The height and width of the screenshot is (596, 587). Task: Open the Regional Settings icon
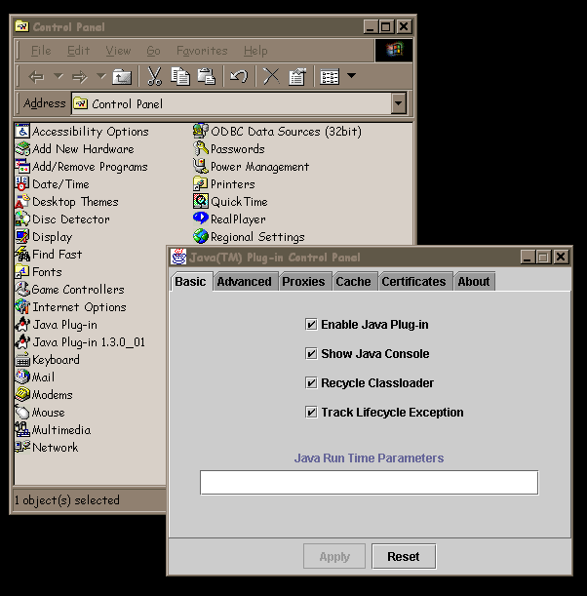pyautogui.click(x=201, y=236)
